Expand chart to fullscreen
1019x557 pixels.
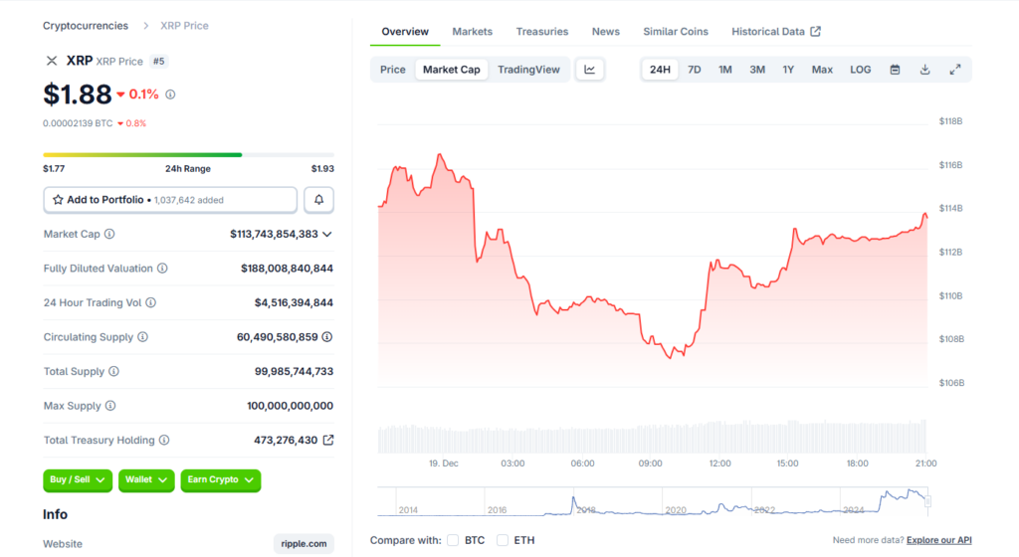(x=955, y=70)
